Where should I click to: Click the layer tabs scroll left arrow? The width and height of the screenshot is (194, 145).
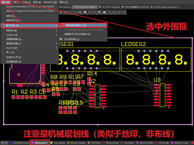click(2, 143)
